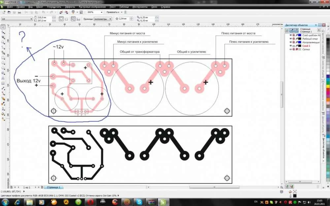Select the Polygon tool in the toolbox
The image size is (330, 206).
pos(3,68)
